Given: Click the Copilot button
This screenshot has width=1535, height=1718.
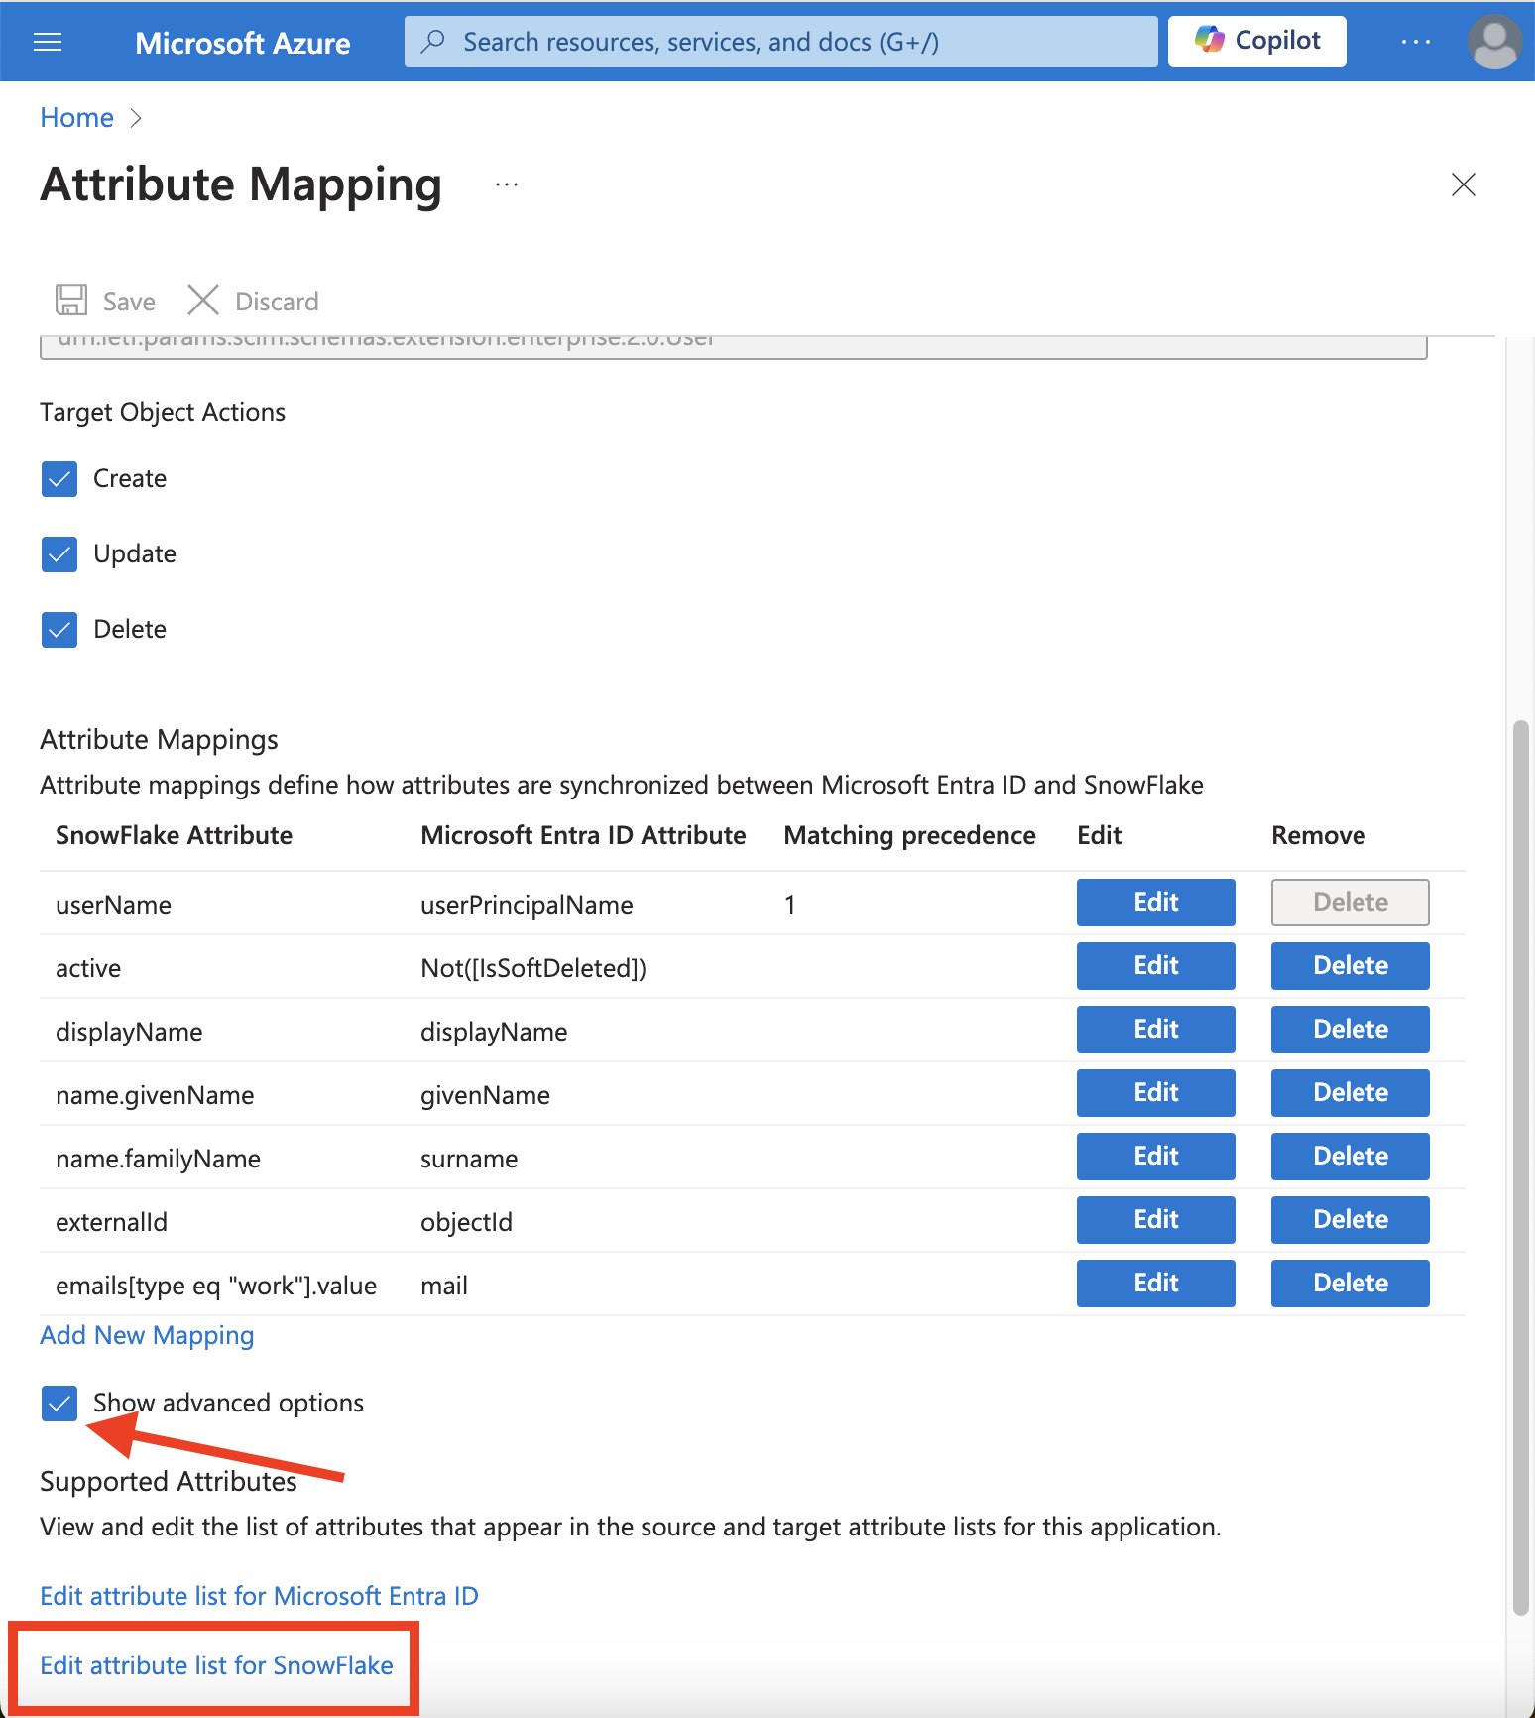Looking at the screenshot, I should tap(1256, 41).
